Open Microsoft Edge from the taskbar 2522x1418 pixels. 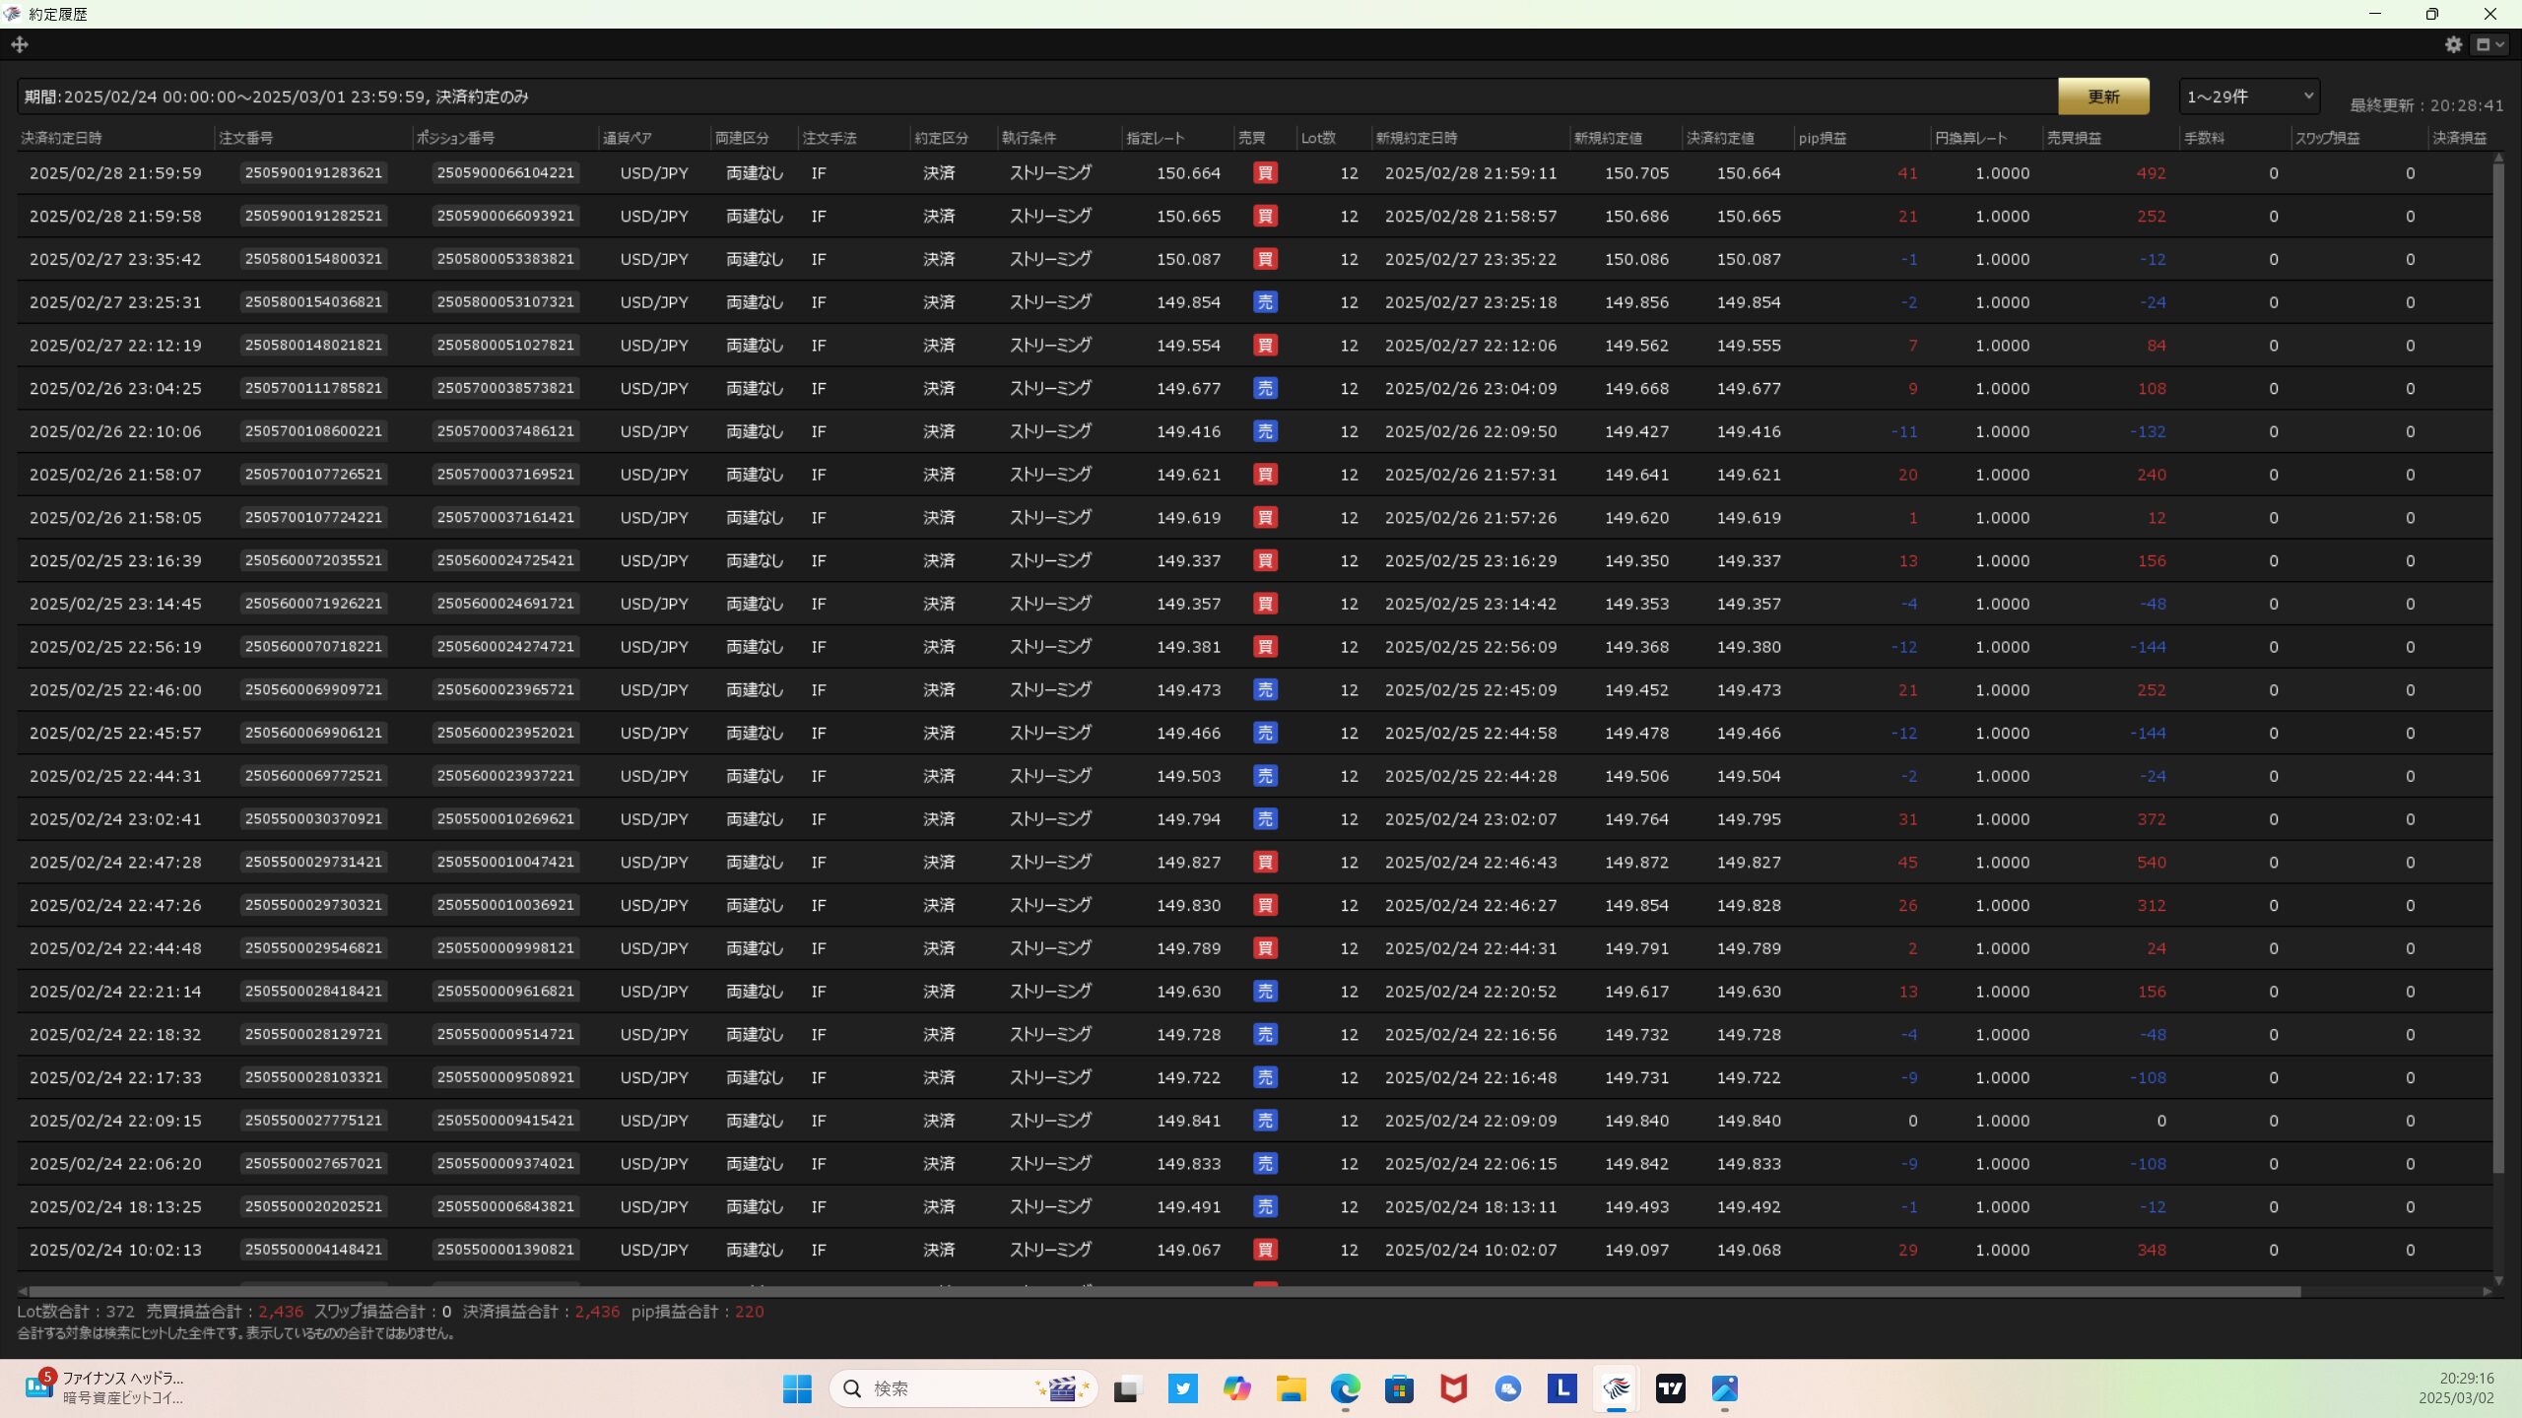click(x=1345, y=1388)
